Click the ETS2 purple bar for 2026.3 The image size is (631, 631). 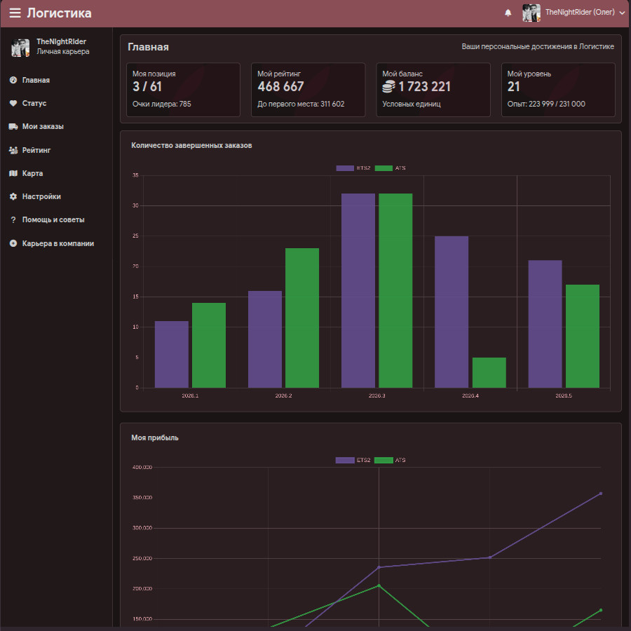[358, 290]
